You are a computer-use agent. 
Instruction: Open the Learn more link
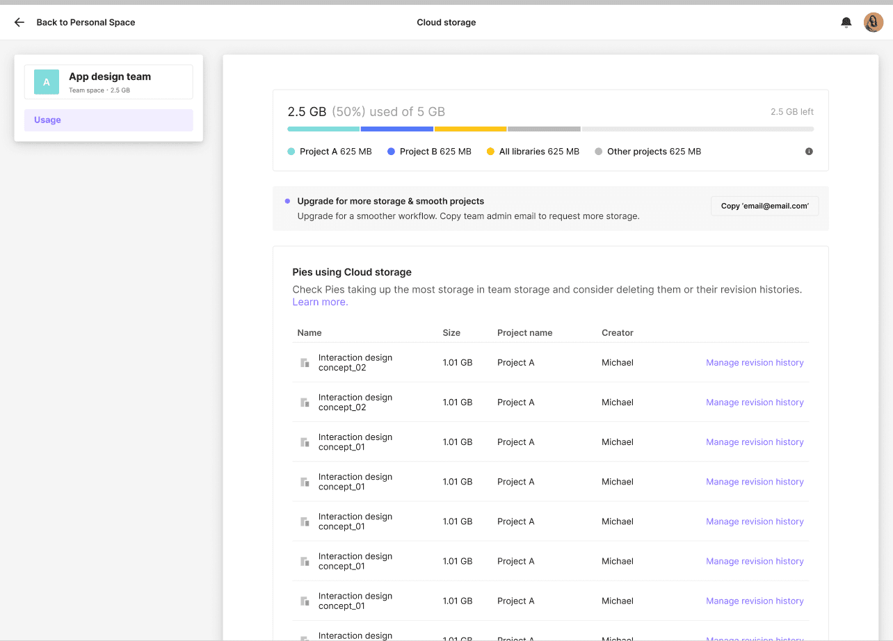[x=320, y=302]
